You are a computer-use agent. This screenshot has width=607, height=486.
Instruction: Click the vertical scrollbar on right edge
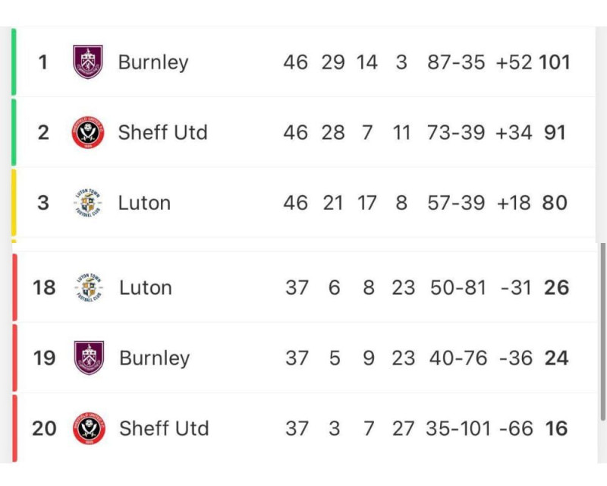click(602, 331)
